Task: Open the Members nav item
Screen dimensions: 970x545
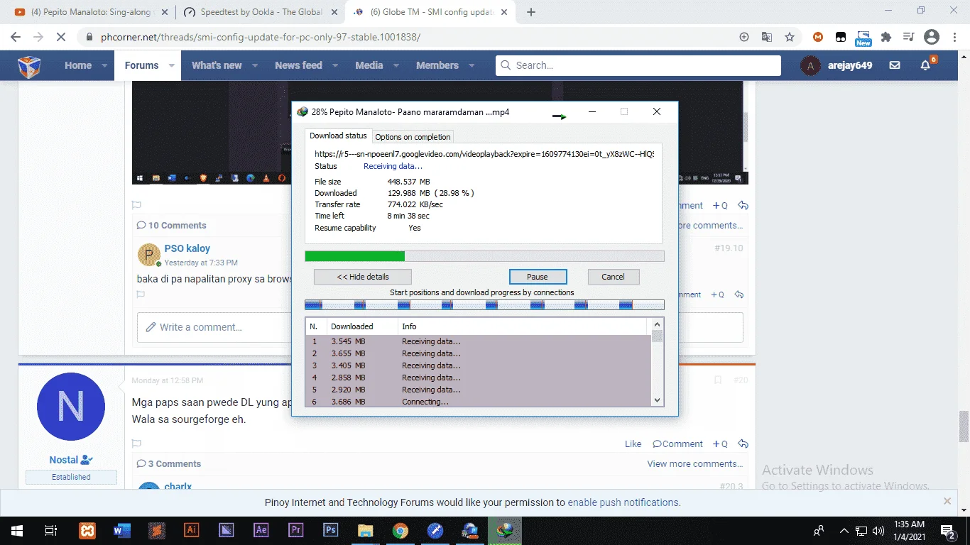Action: (x=437, y=65)
